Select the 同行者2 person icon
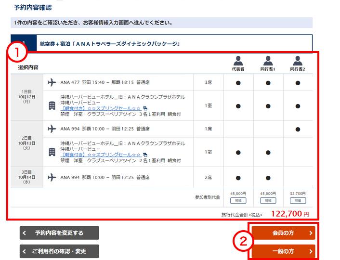Viewport: 340px width, 260px height. click(298, 61)
